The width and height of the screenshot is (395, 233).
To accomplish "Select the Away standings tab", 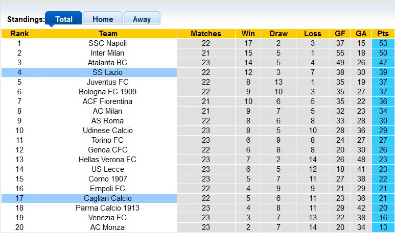I will [142, 19].
